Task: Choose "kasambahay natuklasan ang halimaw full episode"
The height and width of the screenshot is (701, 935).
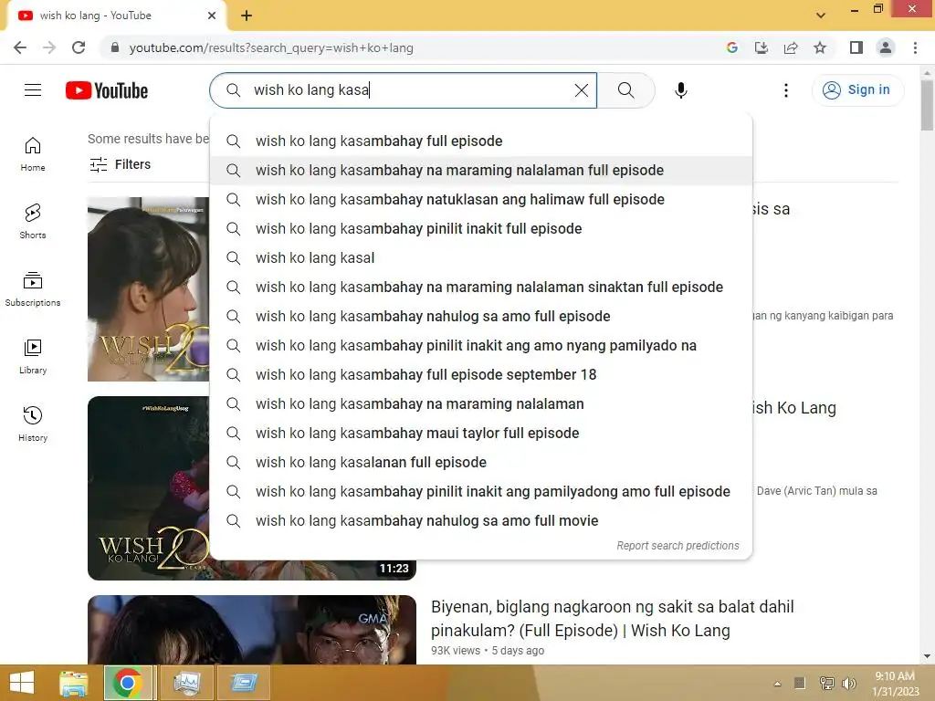Action: 481,200
